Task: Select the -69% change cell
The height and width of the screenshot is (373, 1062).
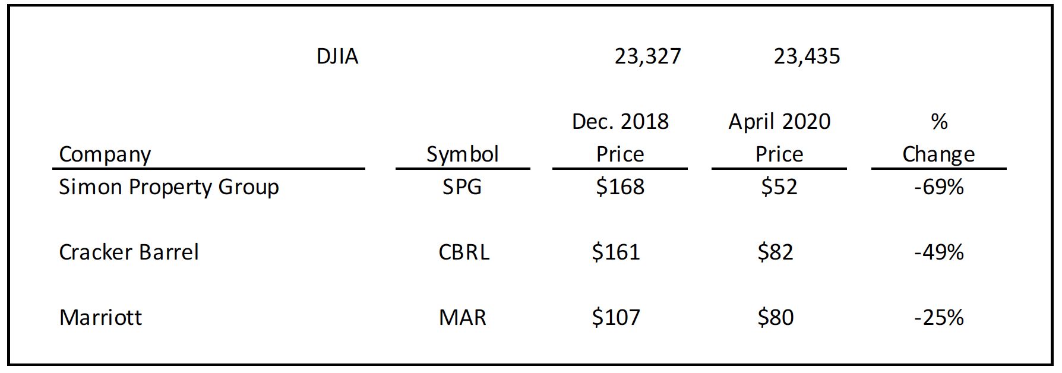Action: coord(938,187)
